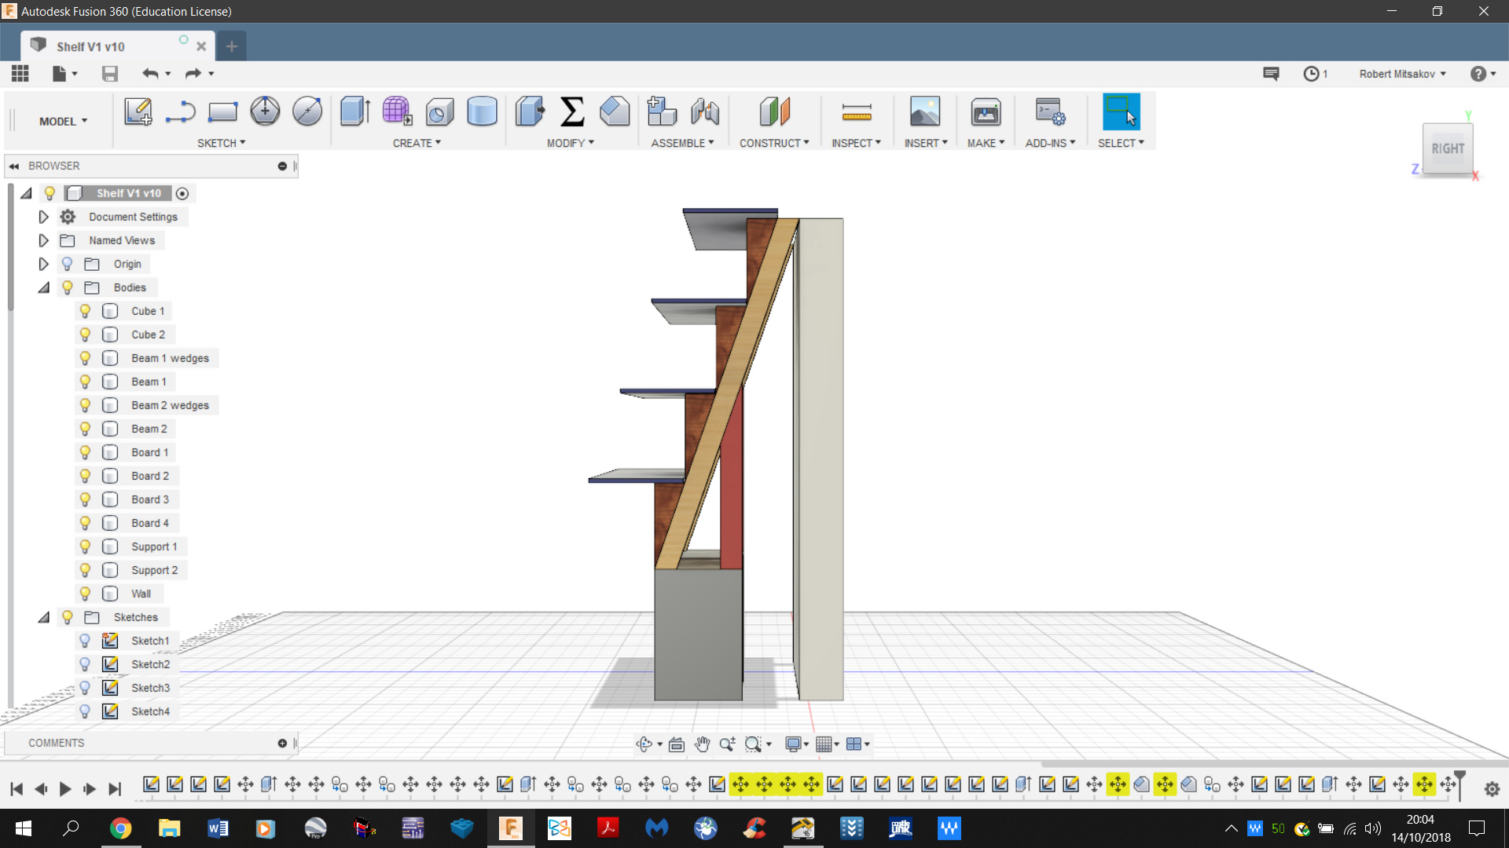Jump to the timeline end
Viewport: 1509px width, 848px height.
115,789
